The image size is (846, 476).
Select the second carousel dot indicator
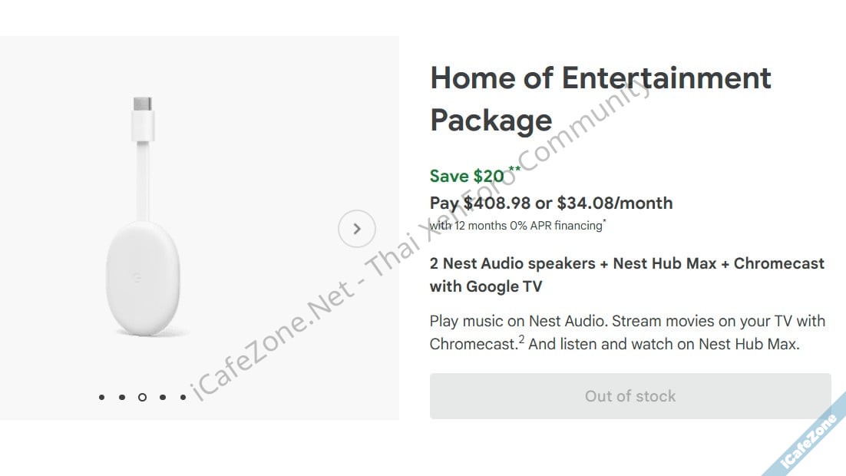(x=121, y=397)
